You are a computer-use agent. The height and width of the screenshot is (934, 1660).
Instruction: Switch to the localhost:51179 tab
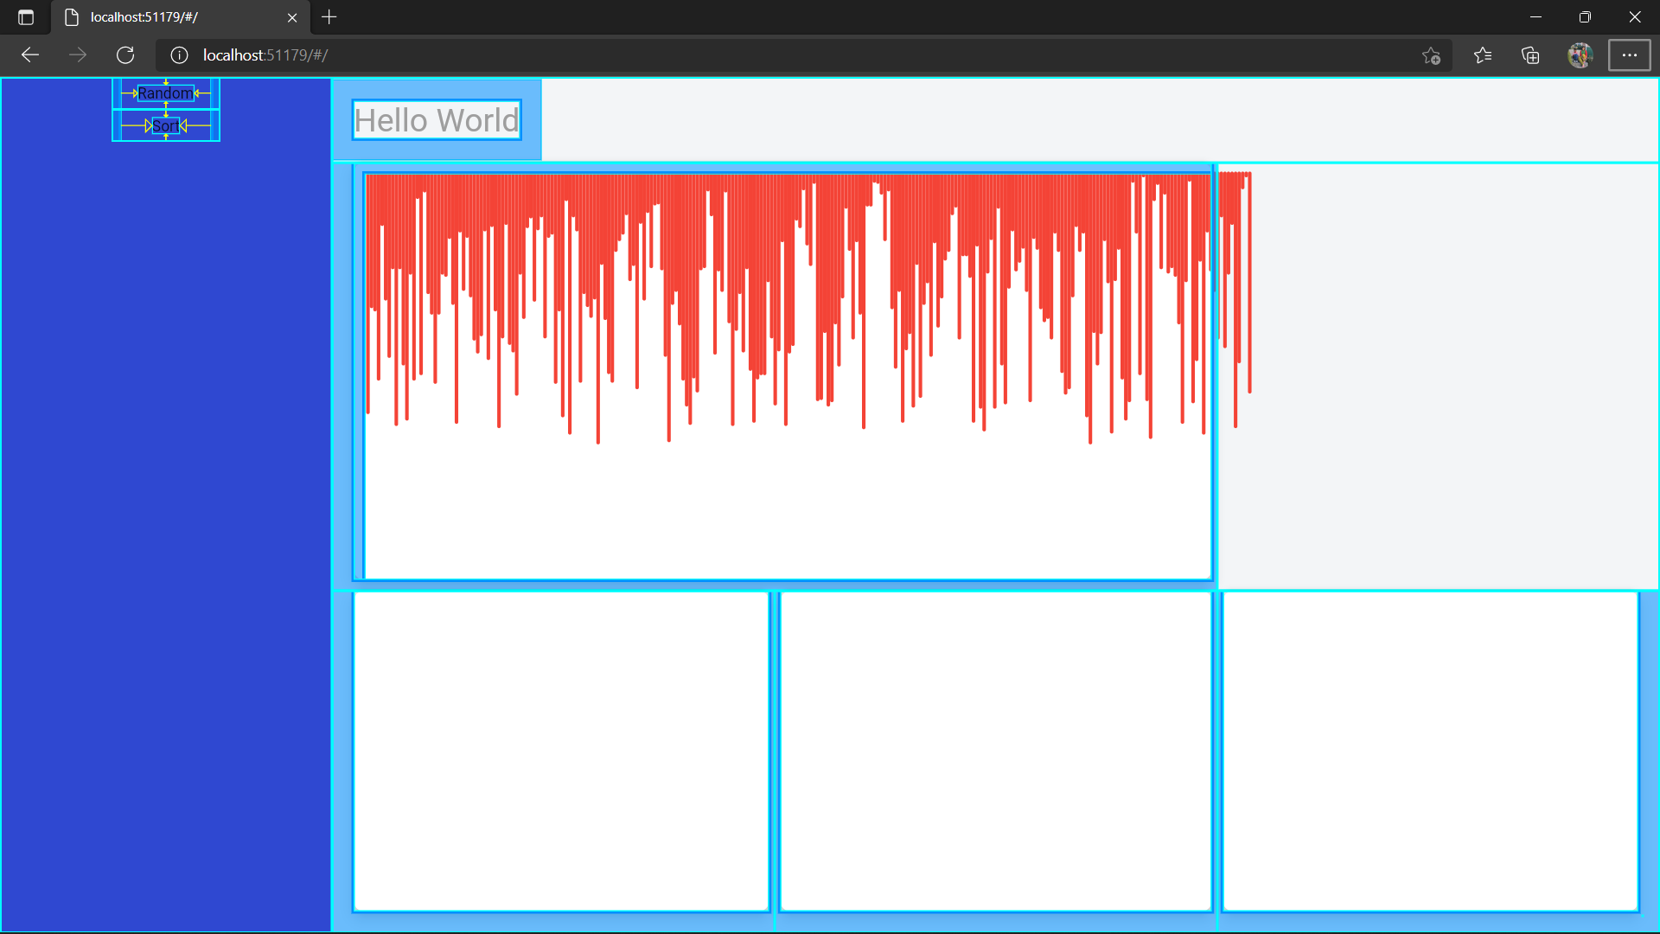click(x=181, y=17)
